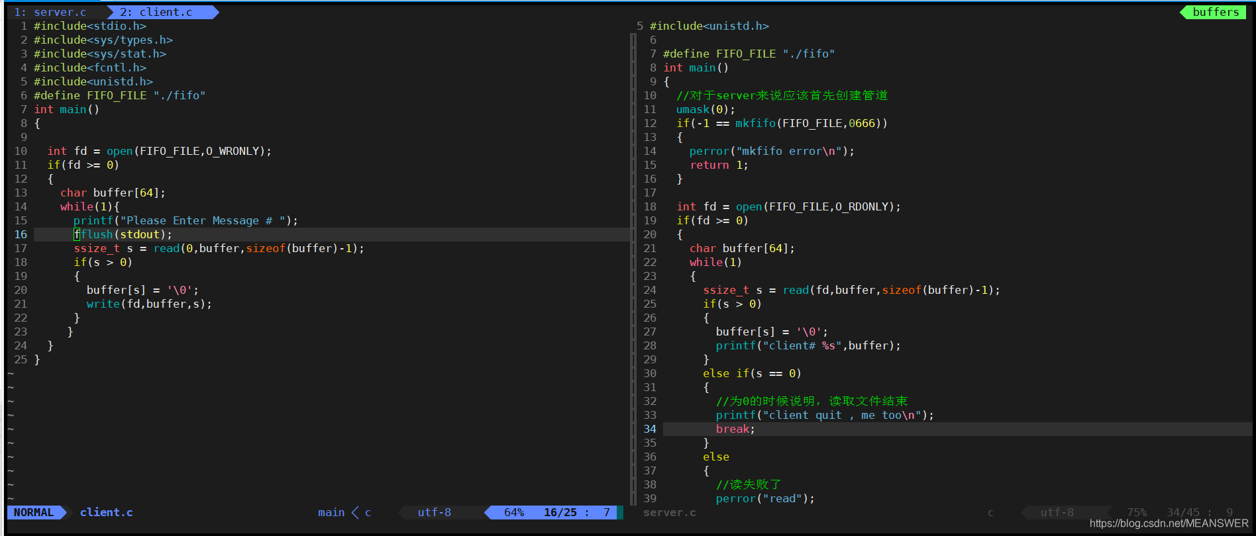
Task: Click open(FIFO_FILE,O_RDONLY) line
Action: click(789, 206)
